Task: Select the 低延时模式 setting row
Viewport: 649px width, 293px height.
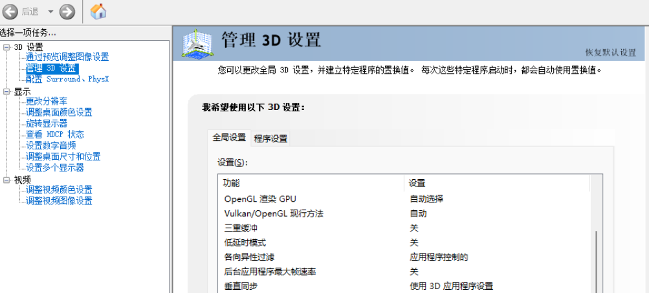Action: click(311, 243)
